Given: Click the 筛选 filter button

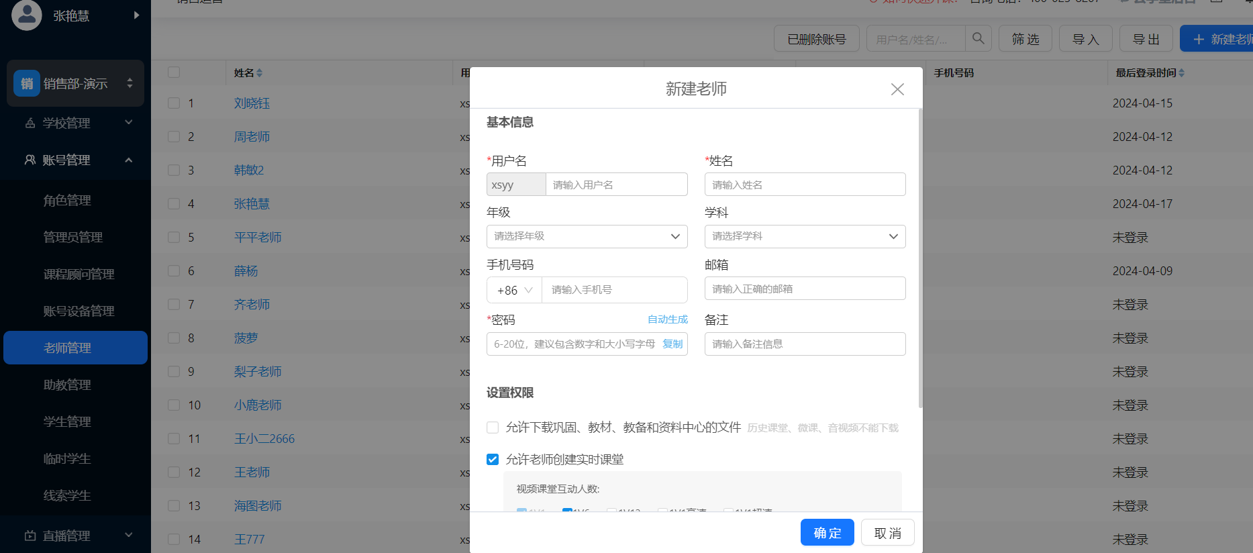Looking at the screenshot, I should click(x=1025, y=39).
